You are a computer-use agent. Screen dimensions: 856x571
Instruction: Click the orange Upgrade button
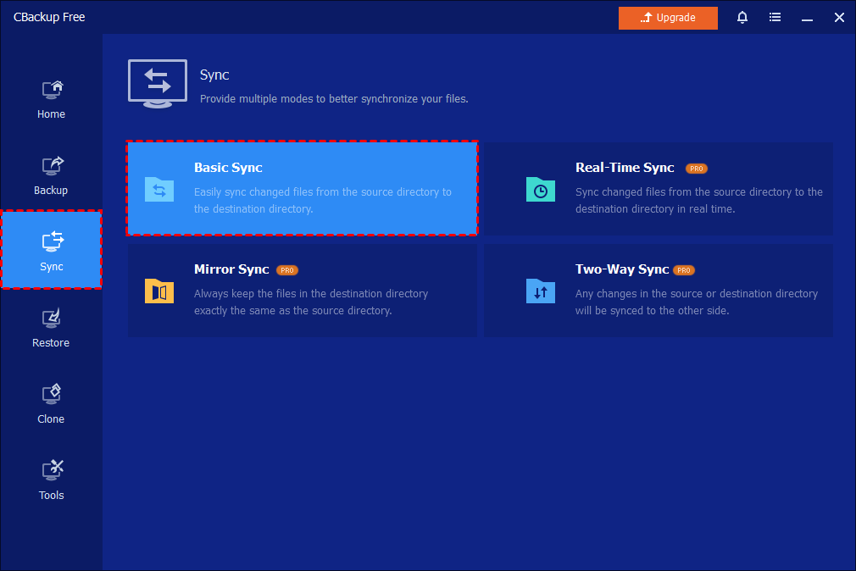(x=668, y=18)
